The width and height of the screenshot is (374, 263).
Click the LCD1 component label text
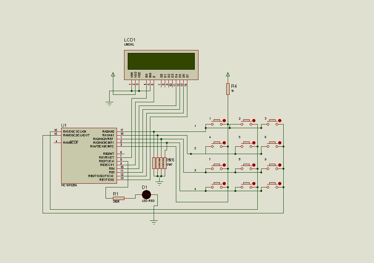point(130,40)
